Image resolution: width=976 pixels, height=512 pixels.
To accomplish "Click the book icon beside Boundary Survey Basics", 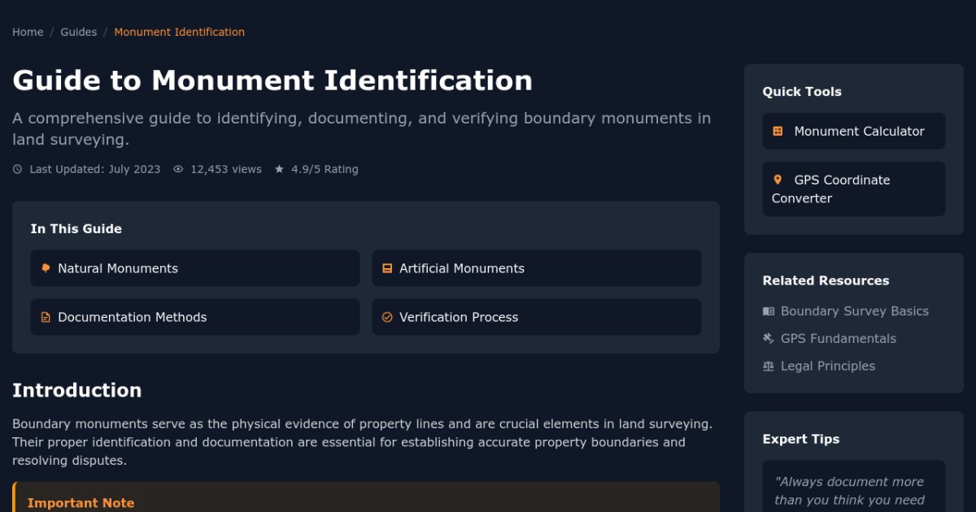I will (768, 311).
